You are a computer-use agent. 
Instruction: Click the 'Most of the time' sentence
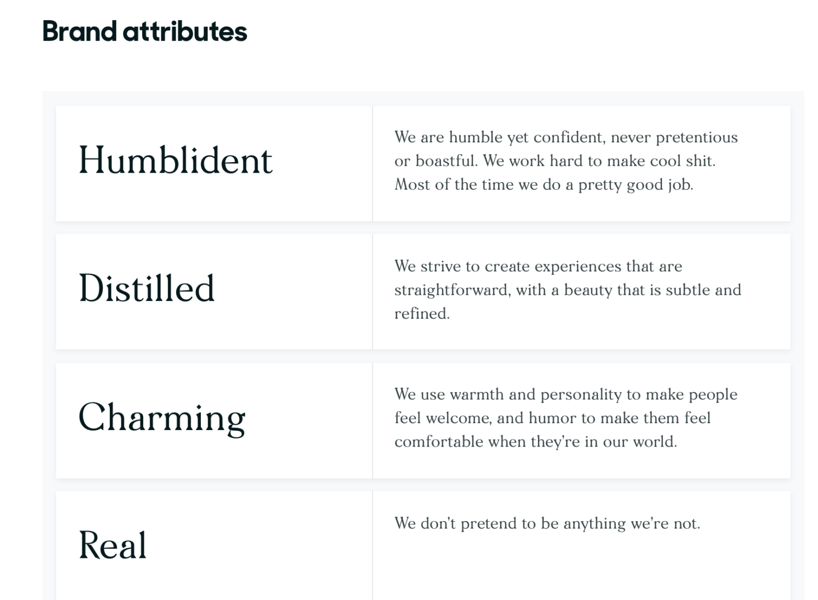543,185
